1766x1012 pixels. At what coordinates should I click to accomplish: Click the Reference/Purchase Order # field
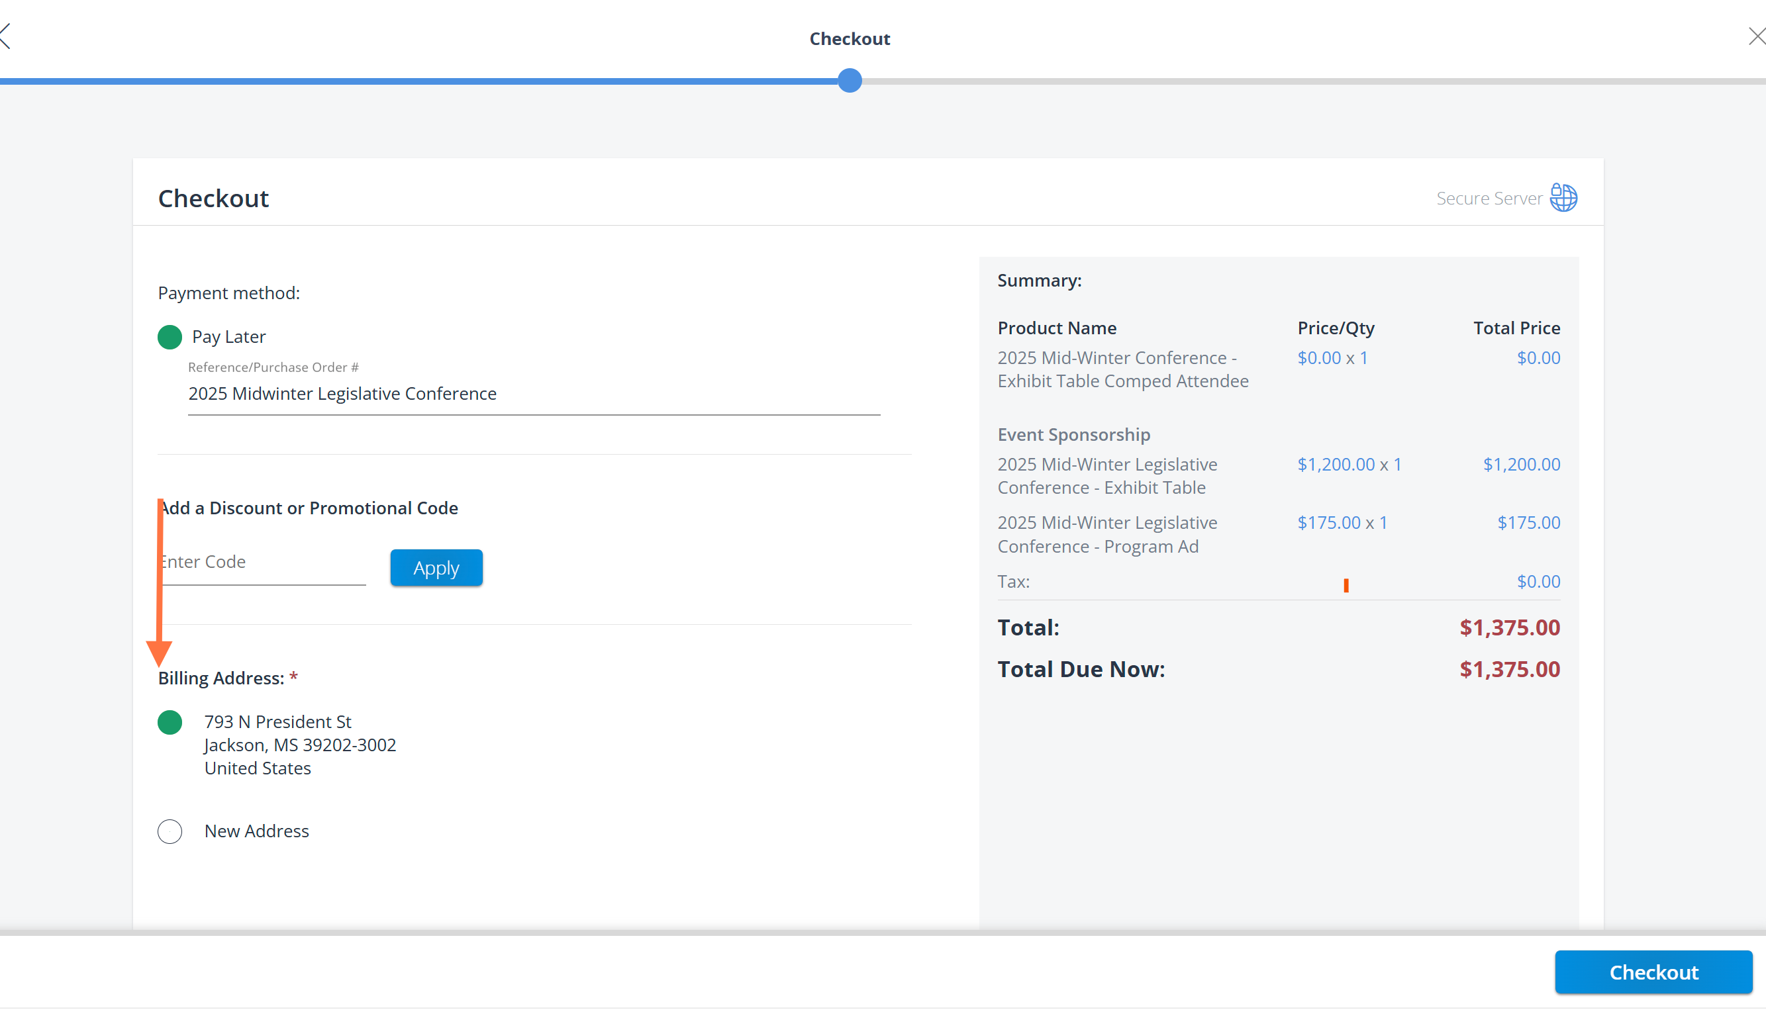point(534,394)
